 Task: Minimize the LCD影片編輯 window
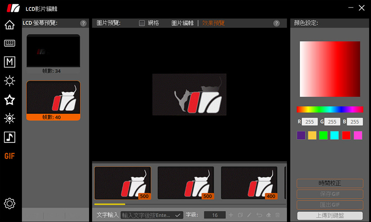351,8
